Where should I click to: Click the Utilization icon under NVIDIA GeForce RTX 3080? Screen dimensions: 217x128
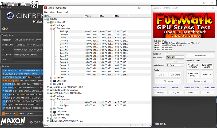click(x=54, y=111)
